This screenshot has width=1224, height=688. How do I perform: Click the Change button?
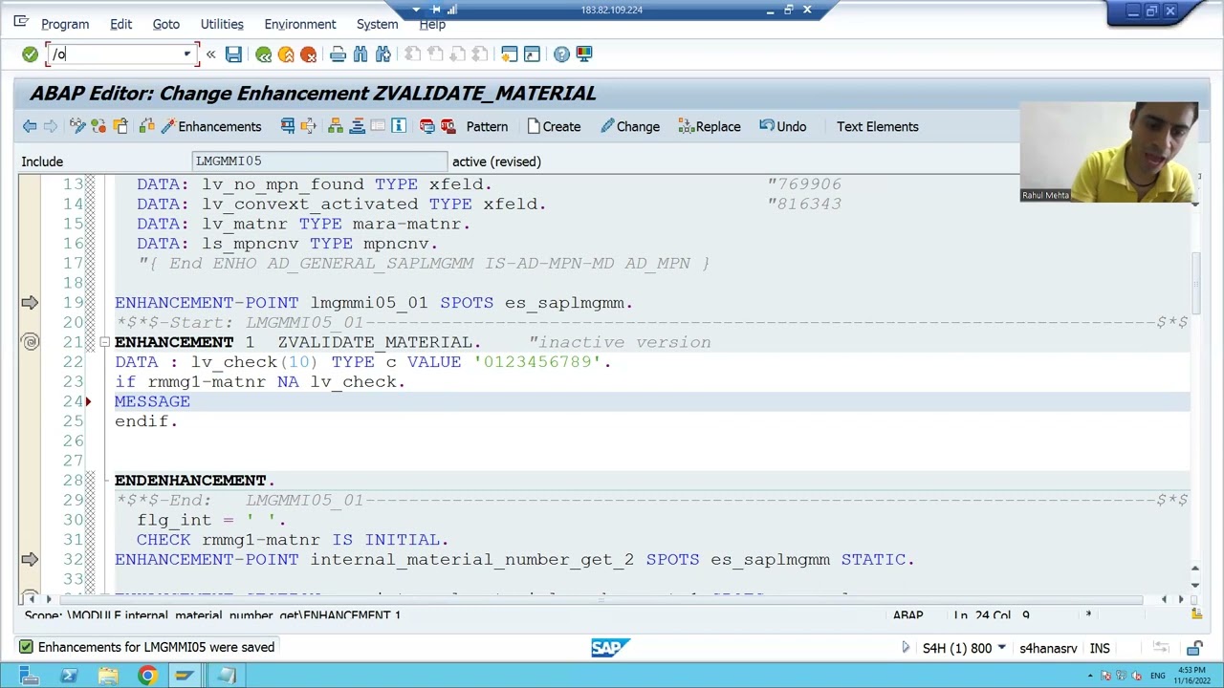pyautogui.click(x=630, y=126)
